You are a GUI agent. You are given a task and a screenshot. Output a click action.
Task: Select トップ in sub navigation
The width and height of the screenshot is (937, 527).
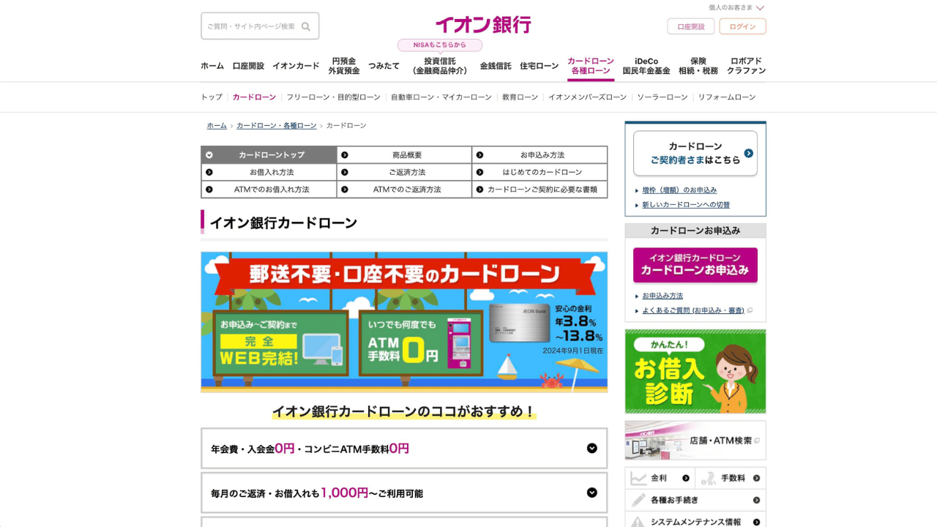click(212, 97)
